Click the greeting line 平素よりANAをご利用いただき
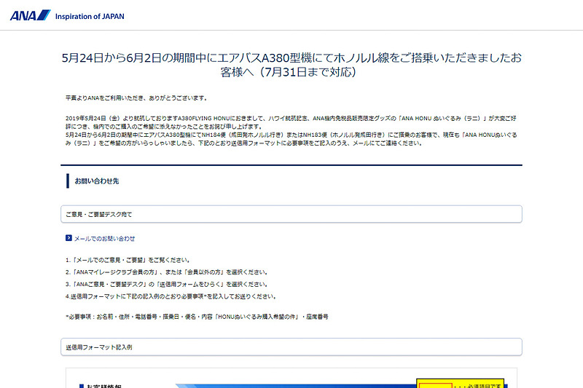Screen dimensions: 583x388 136,98
